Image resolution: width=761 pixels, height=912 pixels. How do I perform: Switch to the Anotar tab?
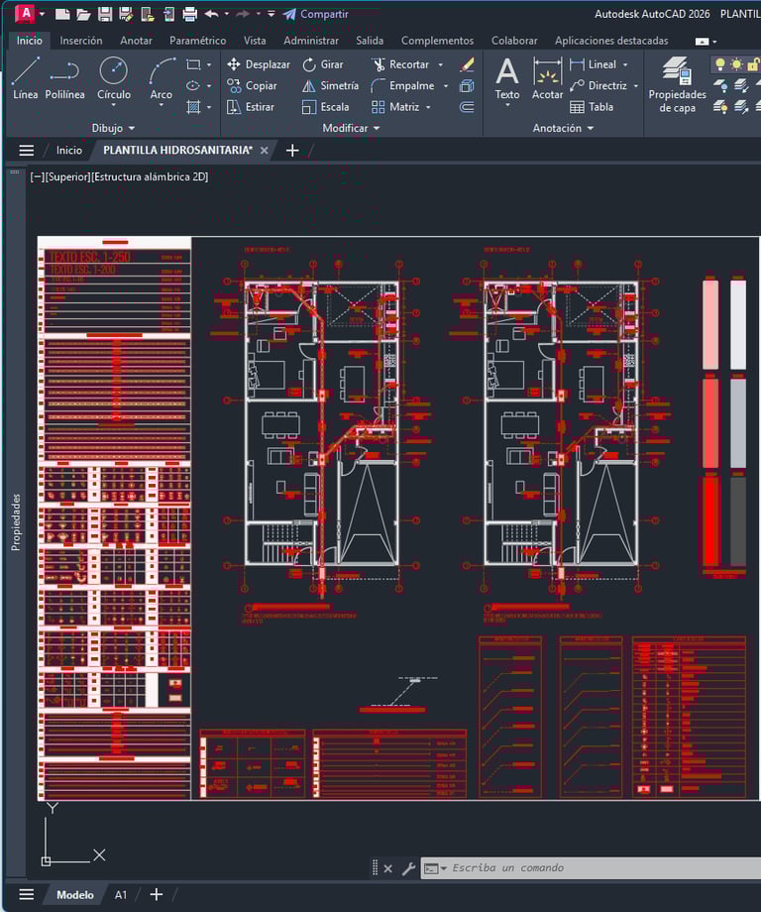point(136,41)
